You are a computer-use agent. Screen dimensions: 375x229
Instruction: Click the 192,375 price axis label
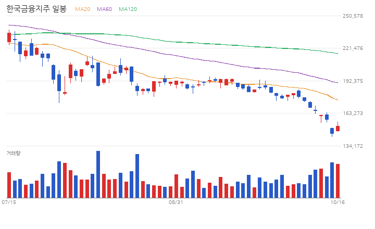pos(353,81)
